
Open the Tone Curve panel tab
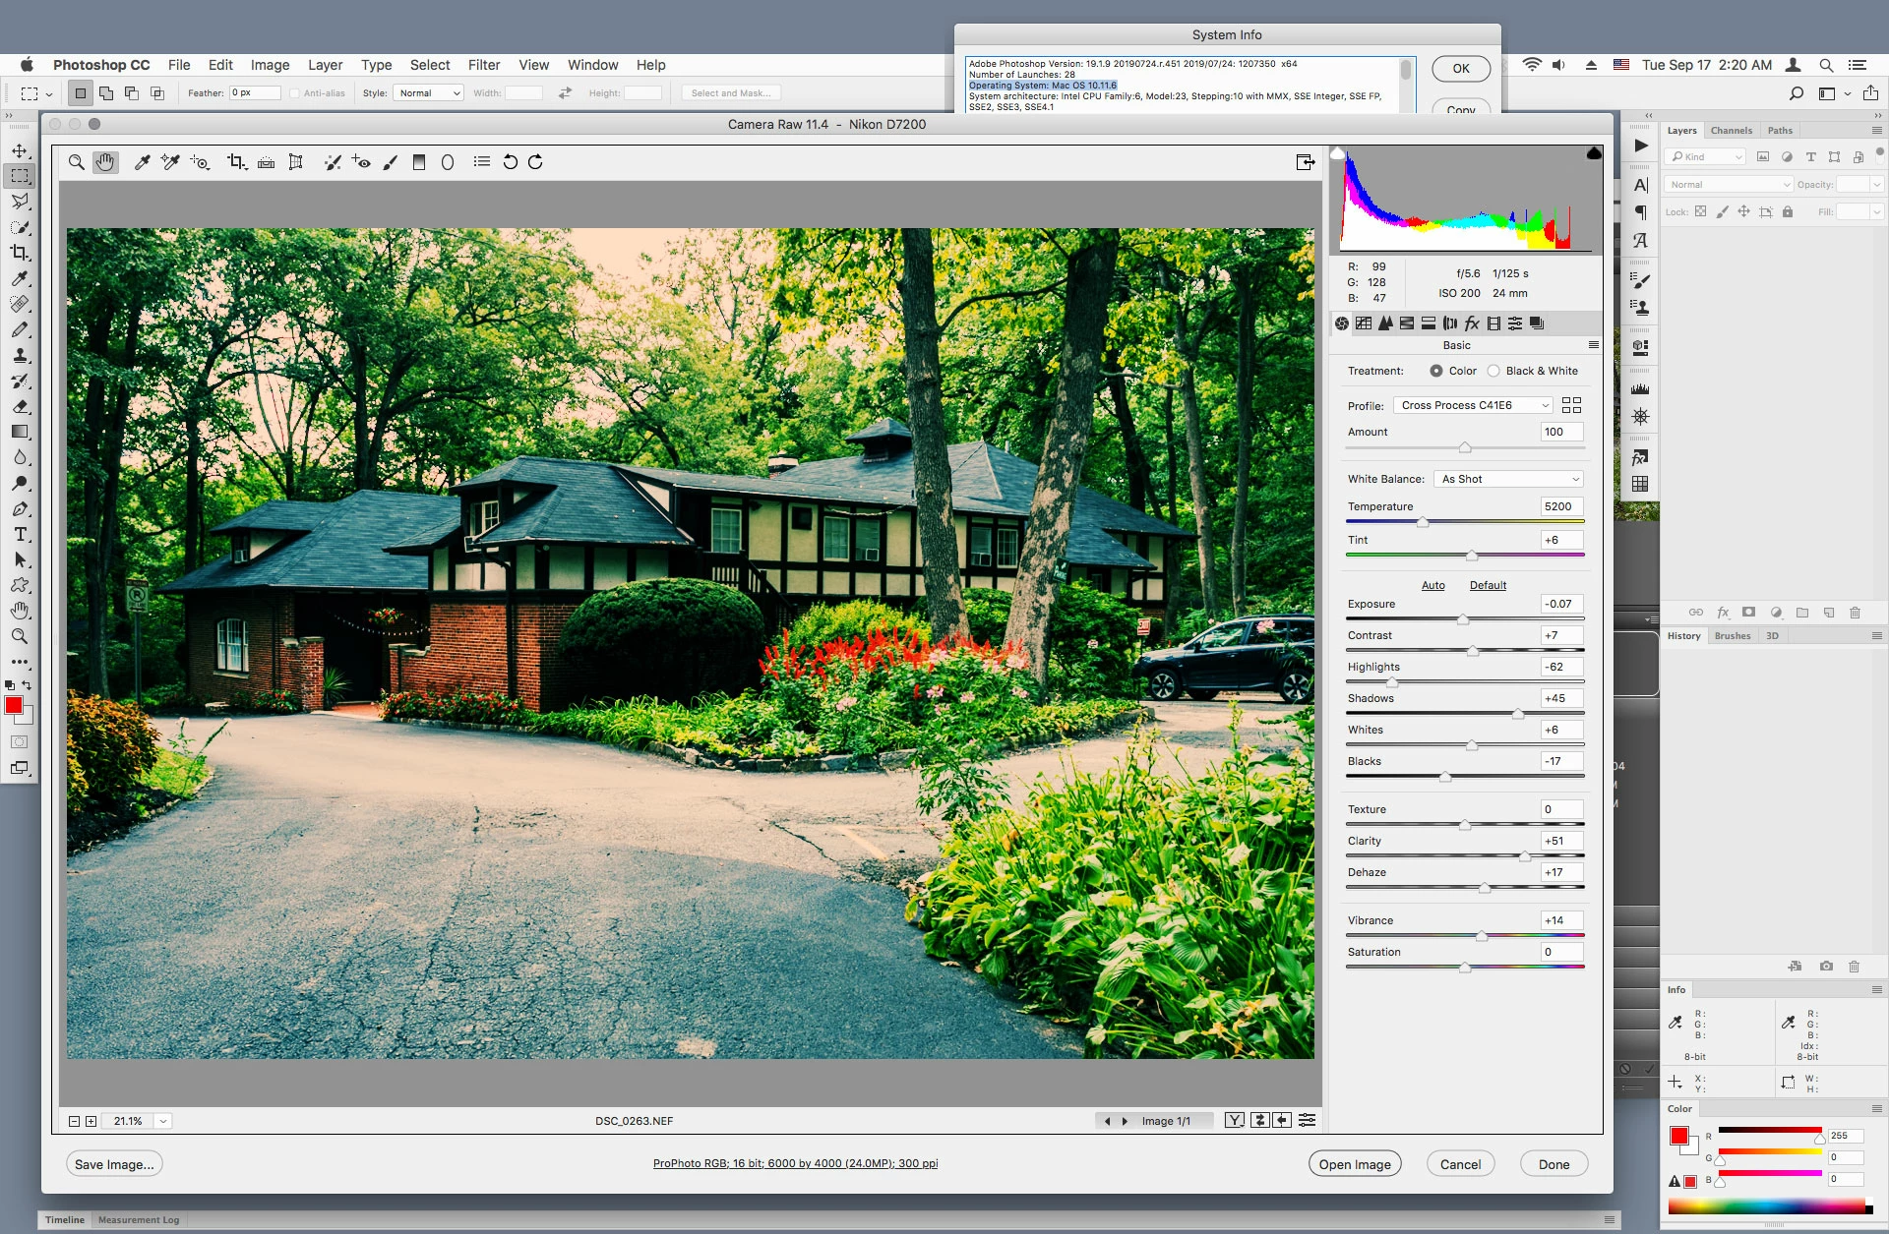(1364, 323)
